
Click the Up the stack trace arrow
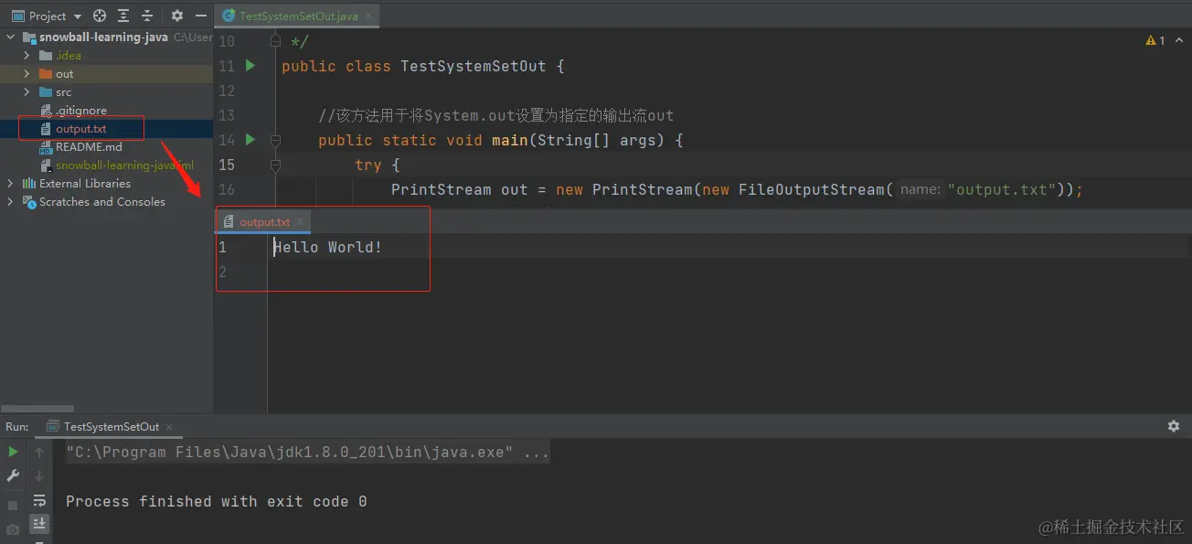[39, 452]
